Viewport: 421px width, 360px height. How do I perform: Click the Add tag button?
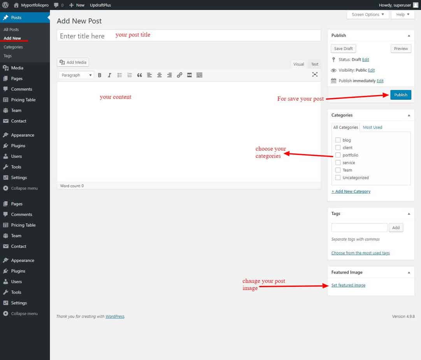(396, 228)
